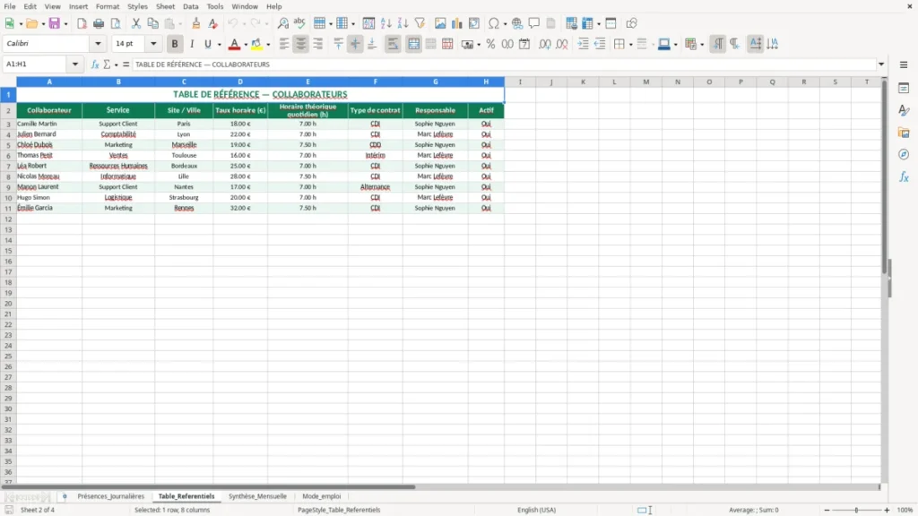Click Sort Ascending icon
Image resolution: width=918 pixels, height=516 pixels.
point(385,23)
